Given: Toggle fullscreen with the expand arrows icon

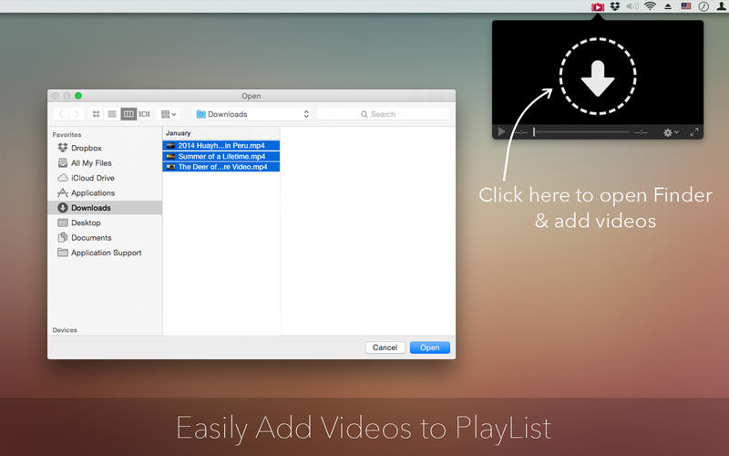Looking at the screenshot, I should click(x=694, y=132).
